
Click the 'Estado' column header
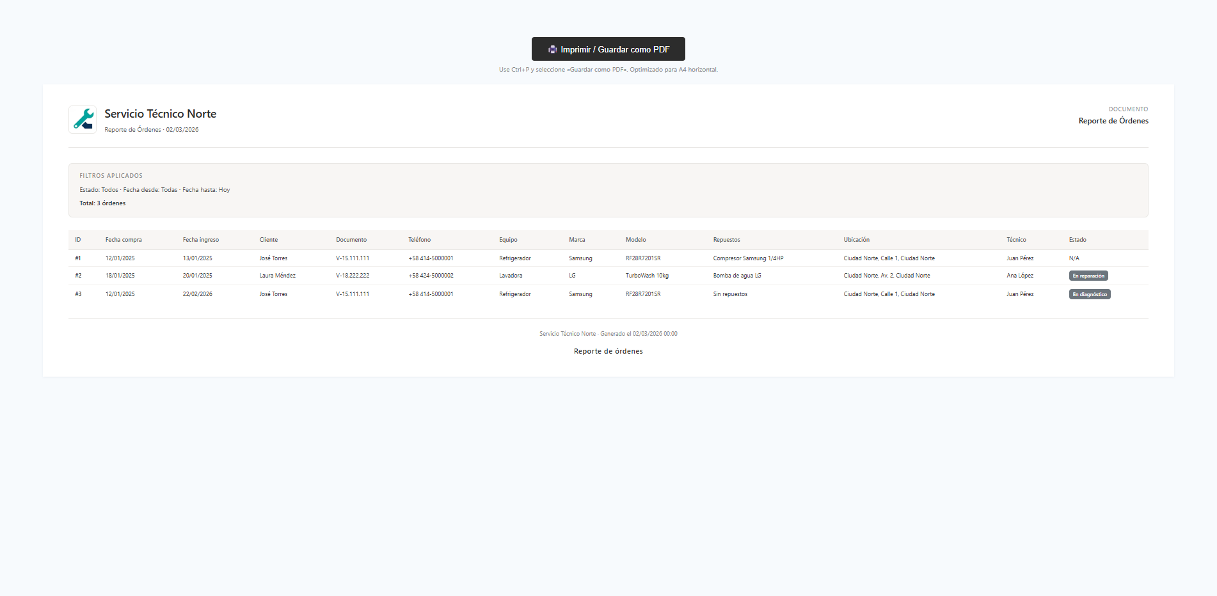(x=1077, y=240)
